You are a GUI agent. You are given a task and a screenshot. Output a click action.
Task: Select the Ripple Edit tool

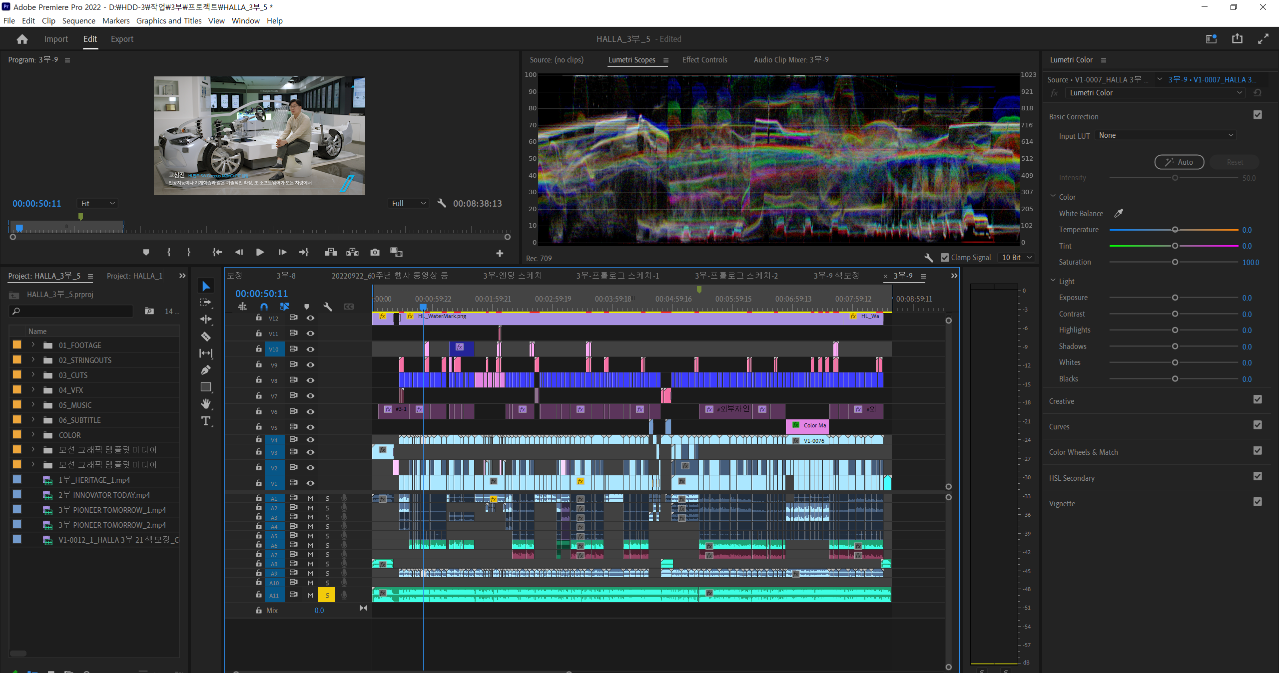(206, 320)
